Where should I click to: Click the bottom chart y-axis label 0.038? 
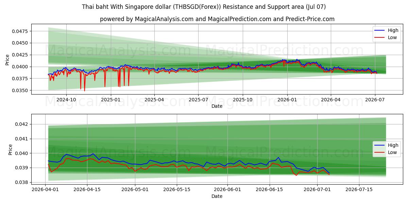(x=22, y=182)
